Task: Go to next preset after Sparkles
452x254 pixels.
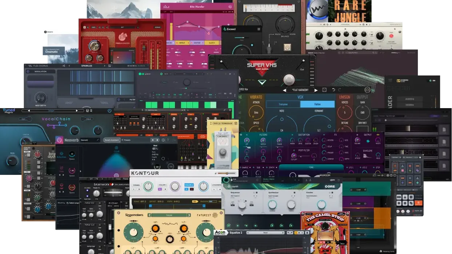Action: tap(104, 66)
